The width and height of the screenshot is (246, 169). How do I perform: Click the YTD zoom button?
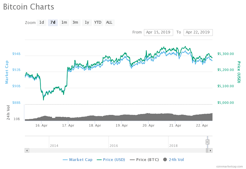[98, 22]
